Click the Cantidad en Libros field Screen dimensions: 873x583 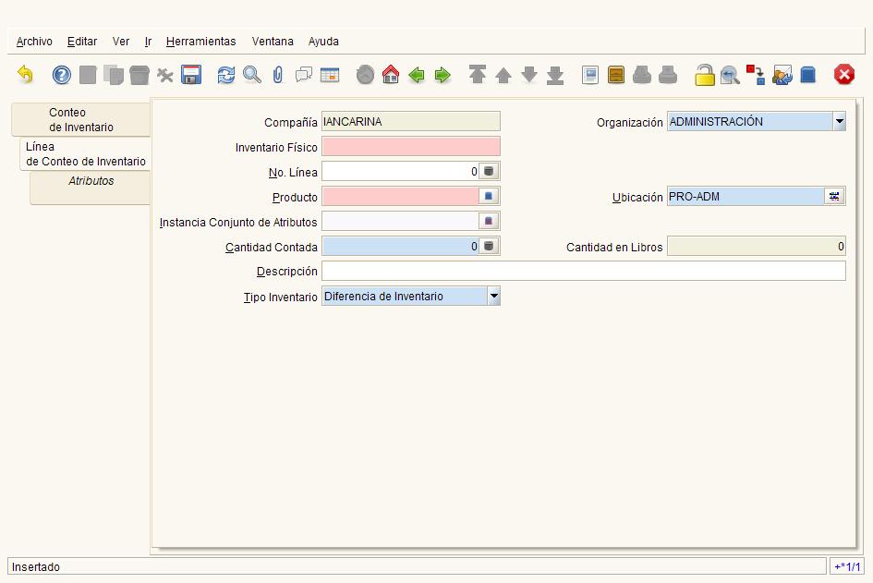pos(756,246)
